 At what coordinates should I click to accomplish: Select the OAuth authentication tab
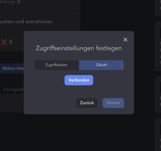click(x=101, y=65)
